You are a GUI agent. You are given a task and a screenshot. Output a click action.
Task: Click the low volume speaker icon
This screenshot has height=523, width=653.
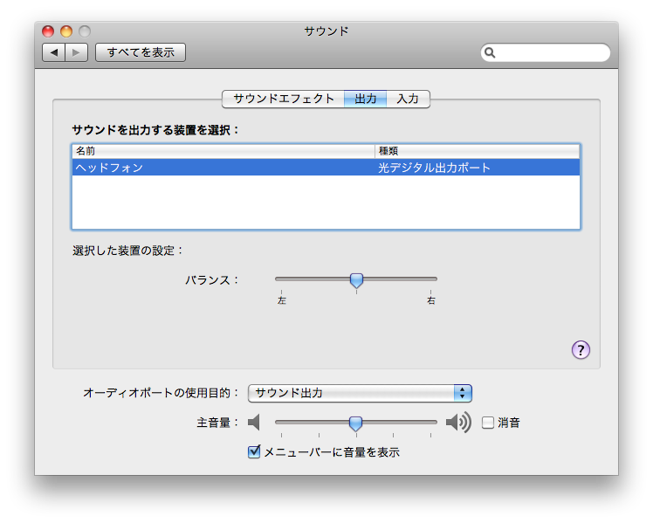(x=254, y=423)
